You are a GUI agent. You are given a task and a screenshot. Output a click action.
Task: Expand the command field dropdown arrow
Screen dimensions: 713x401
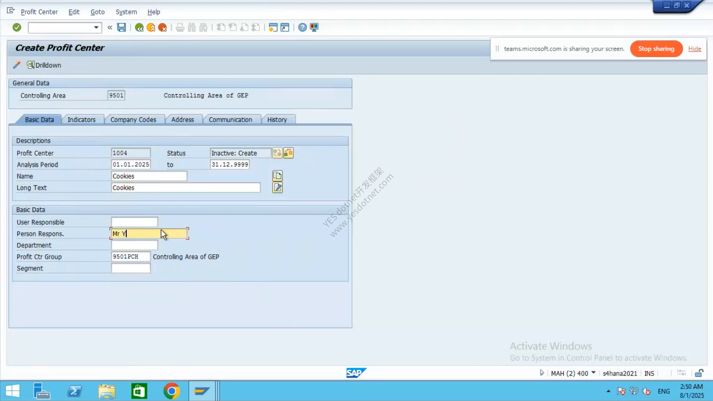[96, 27]
